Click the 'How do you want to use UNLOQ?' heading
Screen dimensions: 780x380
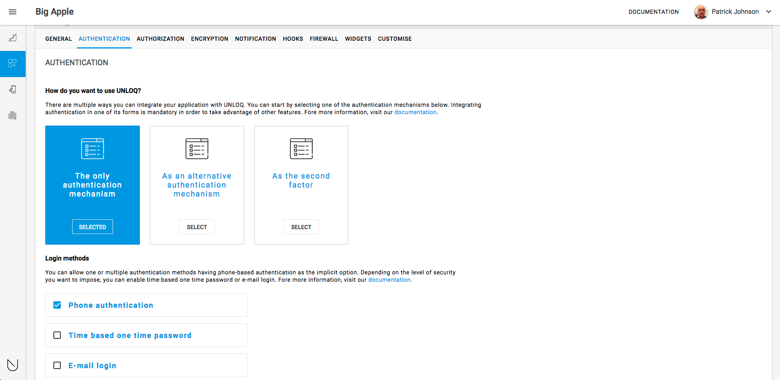[x=93, y=91]
